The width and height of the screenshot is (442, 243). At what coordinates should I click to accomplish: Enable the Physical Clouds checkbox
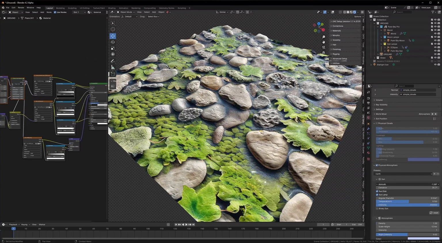point(377,123)
